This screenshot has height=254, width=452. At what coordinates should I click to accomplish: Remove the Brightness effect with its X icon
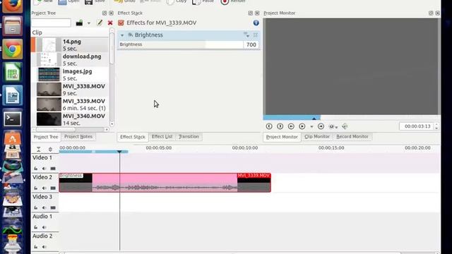point(256,35)
